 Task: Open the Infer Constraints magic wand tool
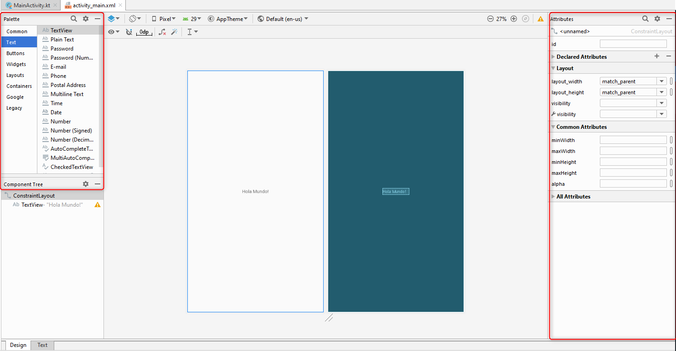(175, 31)
